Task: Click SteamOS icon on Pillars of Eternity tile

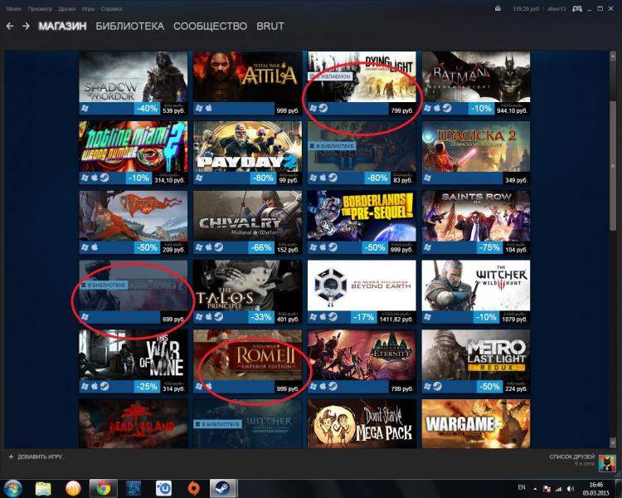Action: [333, 386]
